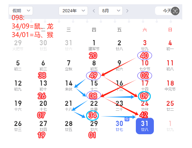This screenshot has height=148, width=192.
Task: Click the Saturday 六 column header
Action: 145,30
